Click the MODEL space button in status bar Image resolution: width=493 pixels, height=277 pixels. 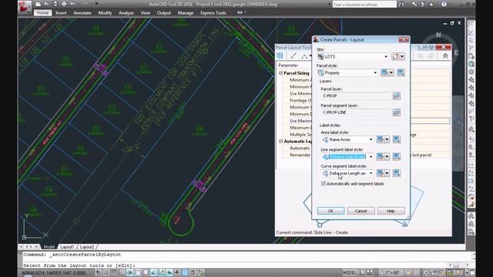(350, 272)
